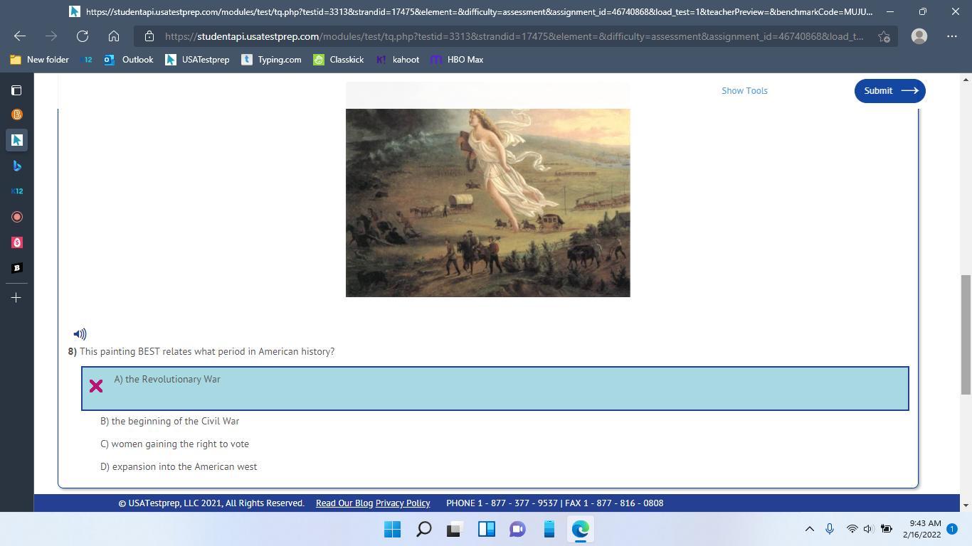The height and width of the screenshot is (546, 972).
Task: Open the browser profile avatar
Action: tap(919, 36)
